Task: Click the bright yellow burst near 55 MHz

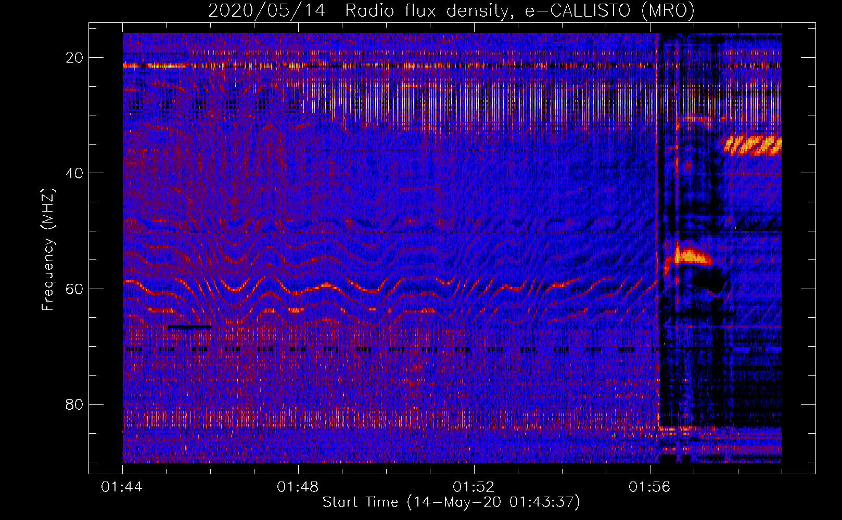Action: (692, 256)
